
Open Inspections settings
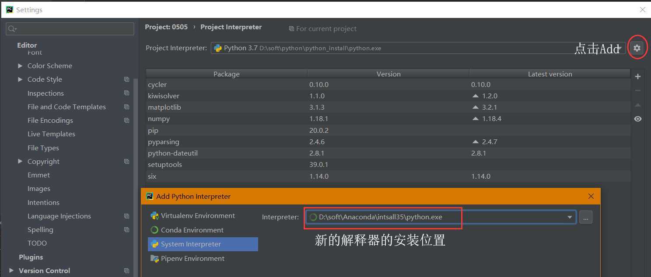tap(45, 93)
